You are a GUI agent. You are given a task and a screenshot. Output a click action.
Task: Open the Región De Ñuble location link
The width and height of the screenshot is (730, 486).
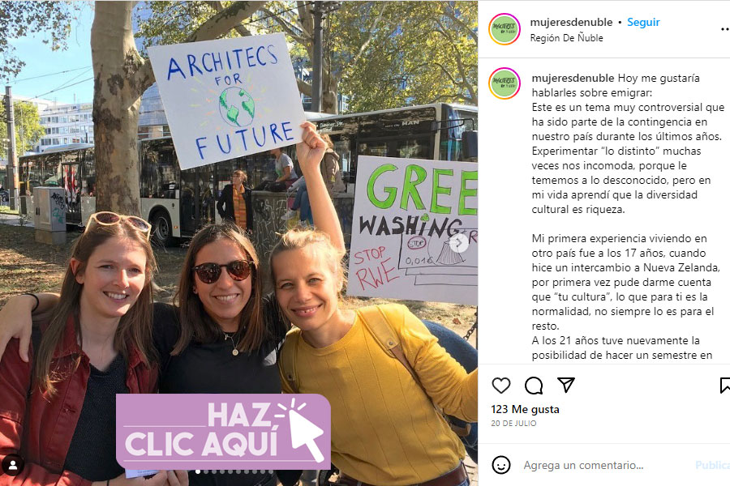tap(566, 38)
